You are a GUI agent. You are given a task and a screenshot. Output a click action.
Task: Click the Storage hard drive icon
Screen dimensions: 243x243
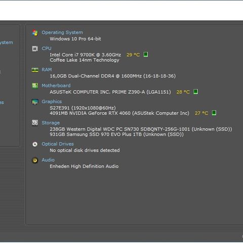point(35,123)
